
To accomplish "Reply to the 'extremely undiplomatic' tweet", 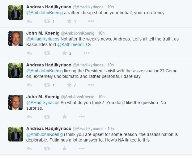I will (29, 85).
